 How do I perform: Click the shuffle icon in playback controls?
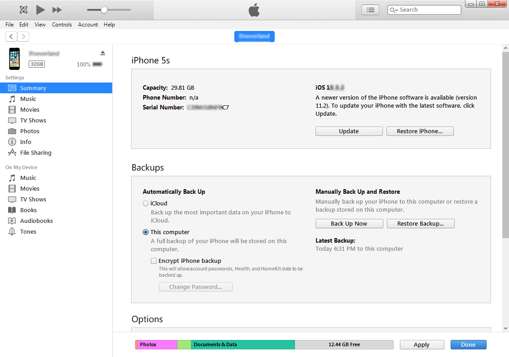[24, 9]
